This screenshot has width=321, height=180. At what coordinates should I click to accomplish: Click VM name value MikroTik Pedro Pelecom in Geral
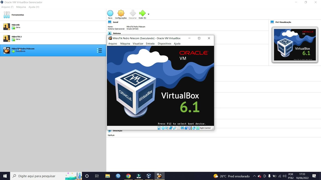pos(136,27)
